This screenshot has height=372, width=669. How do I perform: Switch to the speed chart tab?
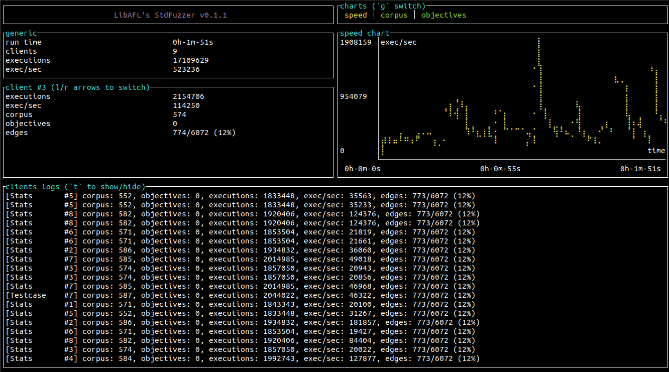click(356, 15)
